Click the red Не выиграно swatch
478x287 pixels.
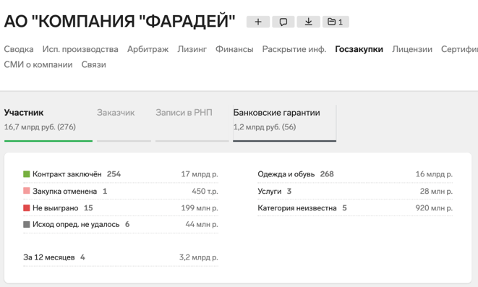pyautogui.click(x=27, y=207)
